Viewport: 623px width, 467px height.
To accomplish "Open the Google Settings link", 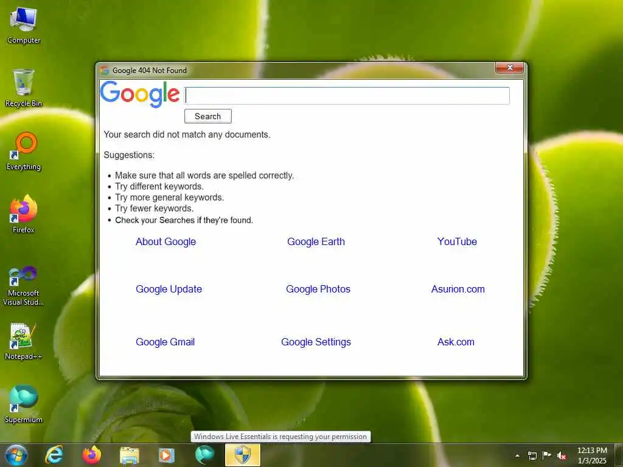I will tap(316, 342).
